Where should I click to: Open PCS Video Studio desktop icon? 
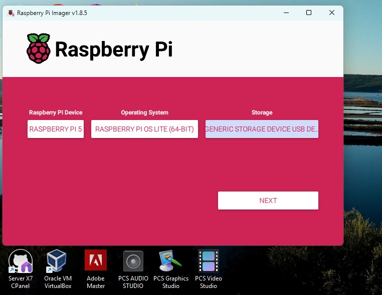(x=209, y=269)
